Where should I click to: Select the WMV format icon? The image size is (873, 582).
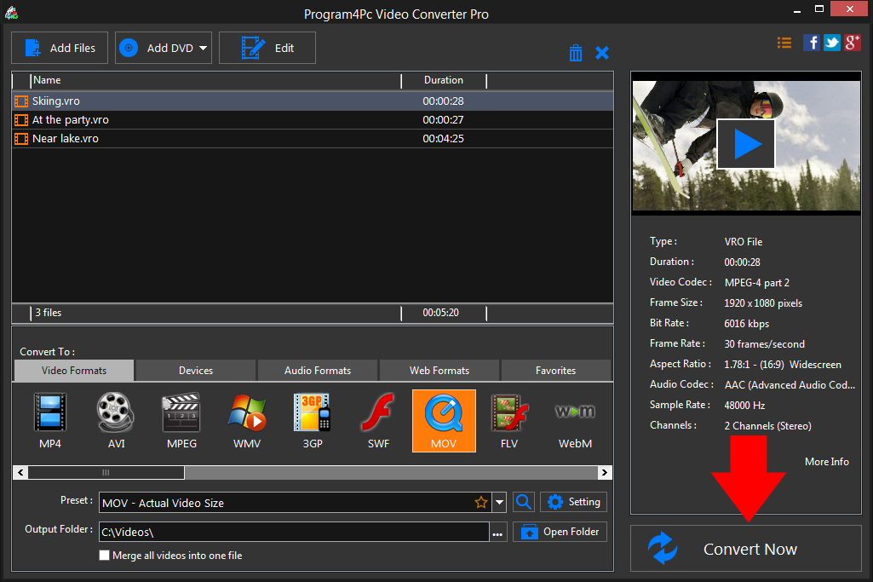point(246,421)
